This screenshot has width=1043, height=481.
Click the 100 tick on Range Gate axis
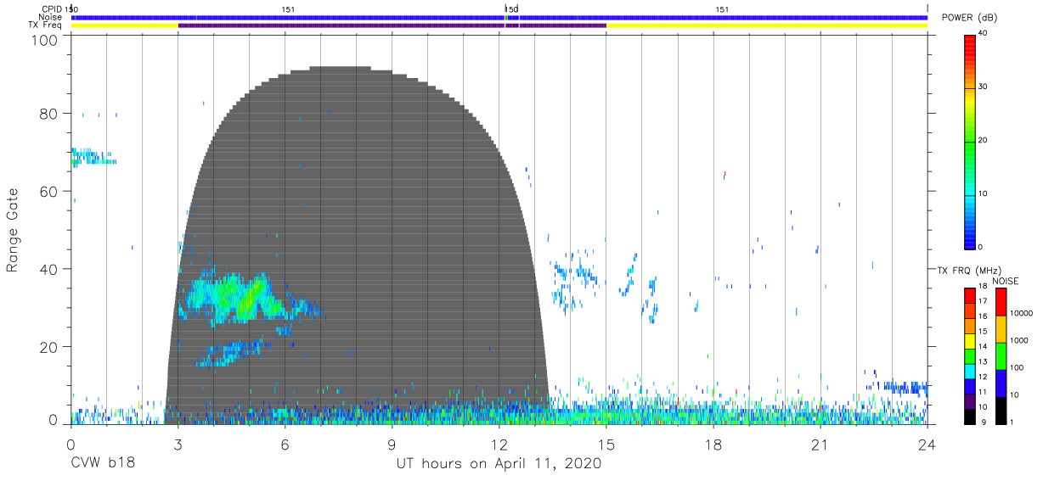pos(45,40)
